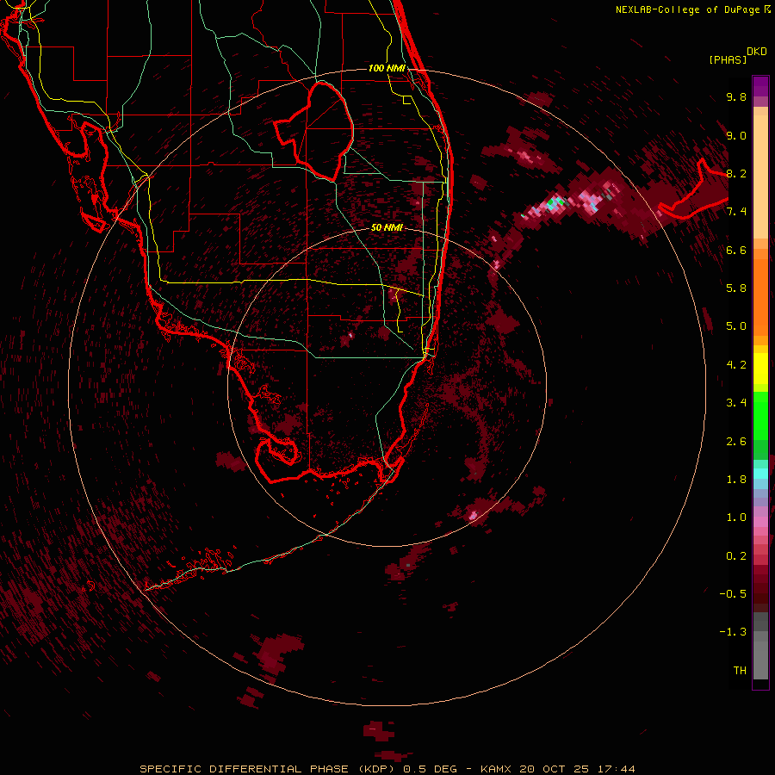The image size is (775, 775).
Task: Click the 1.0 scale label
Action: [736, 518]
